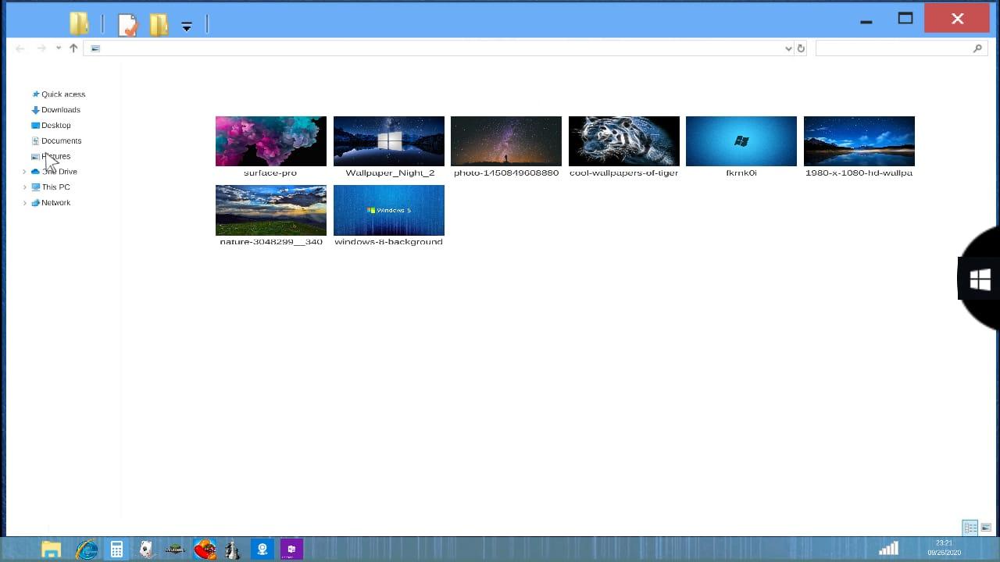Click inside the search input field

click(x=891, y=48)
